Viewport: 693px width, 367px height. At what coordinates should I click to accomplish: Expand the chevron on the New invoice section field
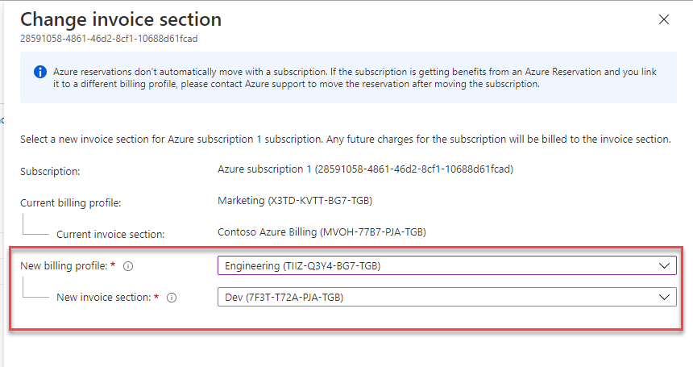point(665,297)
